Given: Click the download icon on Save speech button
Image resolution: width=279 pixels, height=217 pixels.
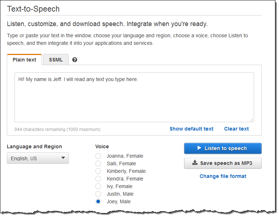Looking at the screenshot, I should coord(195,163).
